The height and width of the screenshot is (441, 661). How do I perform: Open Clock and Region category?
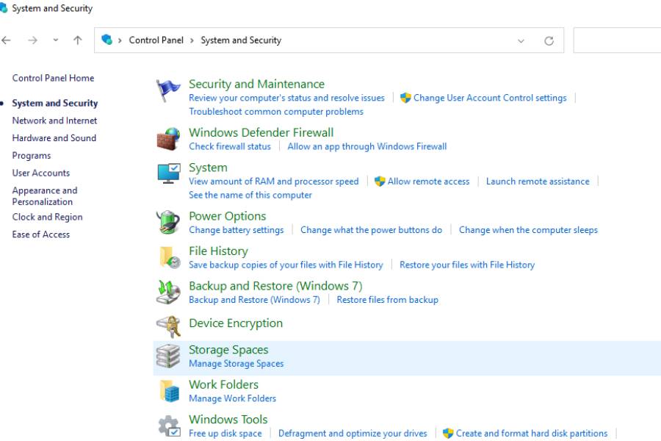tap(47, 217)
